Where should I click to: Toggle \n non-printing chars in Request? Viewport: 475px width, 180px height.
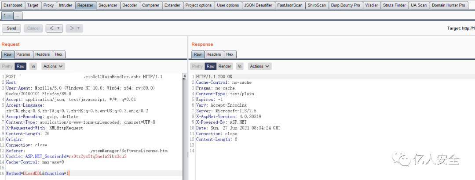pos(33,66)
